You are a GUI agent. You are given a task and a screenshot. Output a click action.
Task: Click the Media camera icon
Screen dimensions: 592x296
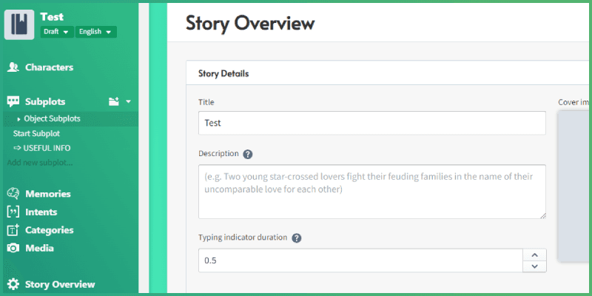13,249
